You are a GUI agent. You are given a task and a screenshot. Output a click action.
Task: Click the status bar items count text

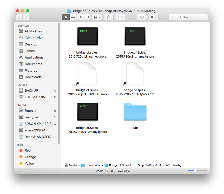click(x=112, y=171)
